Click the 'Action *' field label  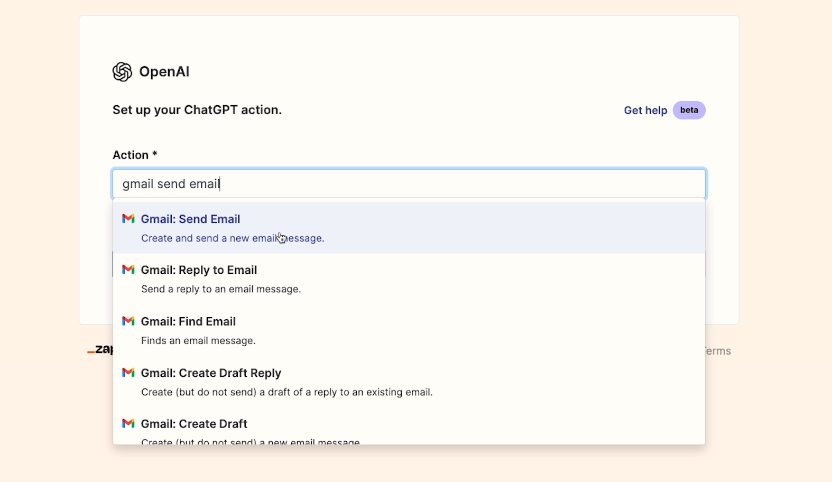pos(135,155)
